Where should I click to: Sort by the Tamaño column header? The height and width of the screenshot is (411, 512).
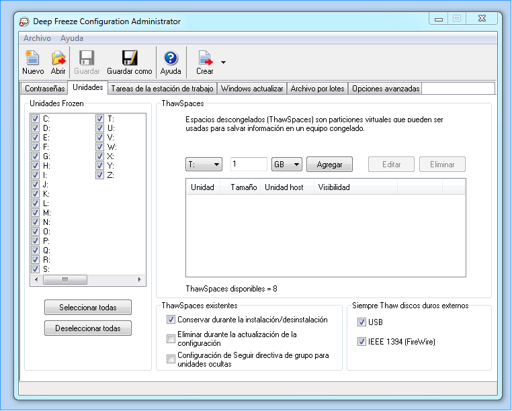(x=241, y=187)
